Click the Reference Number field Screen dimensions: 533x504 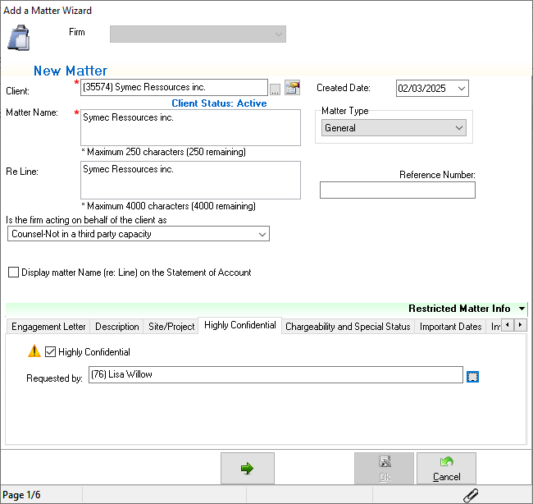398,190
